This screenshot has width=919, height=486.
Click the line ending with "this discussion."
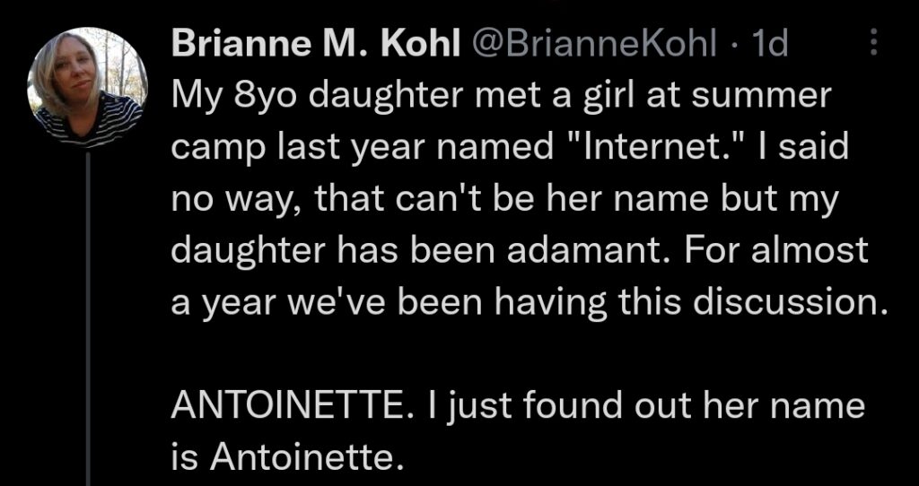530,301
